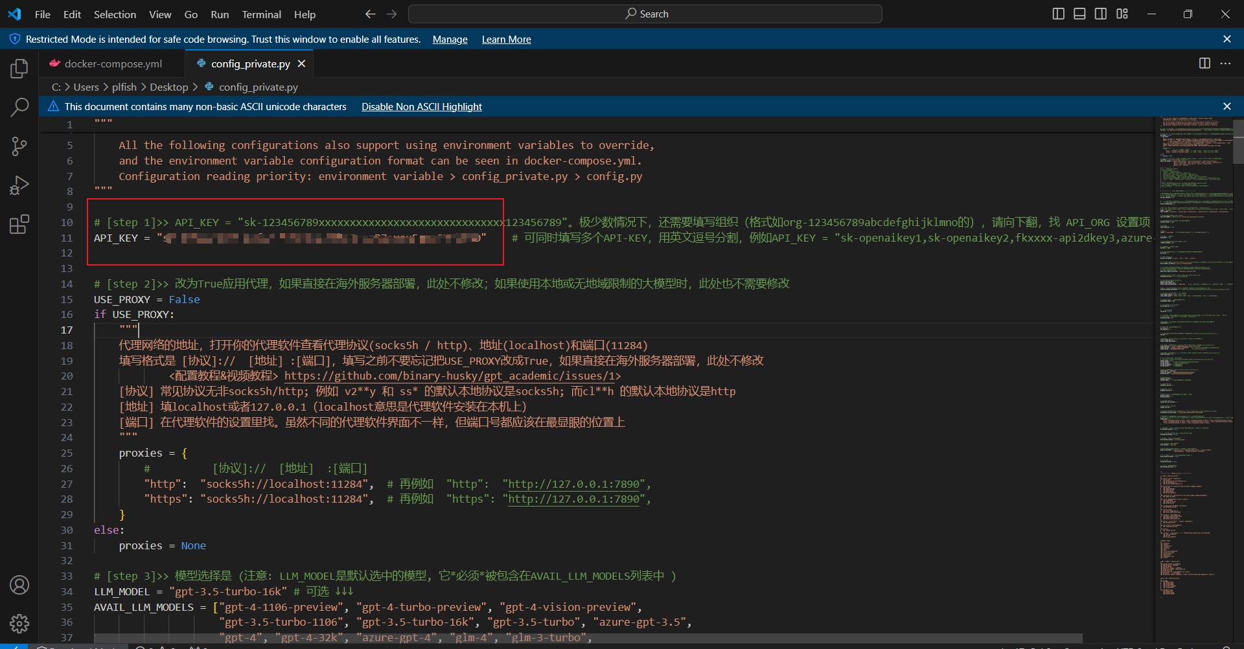
Task: Open the Source Control view
Action: click(x=19, y=146)
